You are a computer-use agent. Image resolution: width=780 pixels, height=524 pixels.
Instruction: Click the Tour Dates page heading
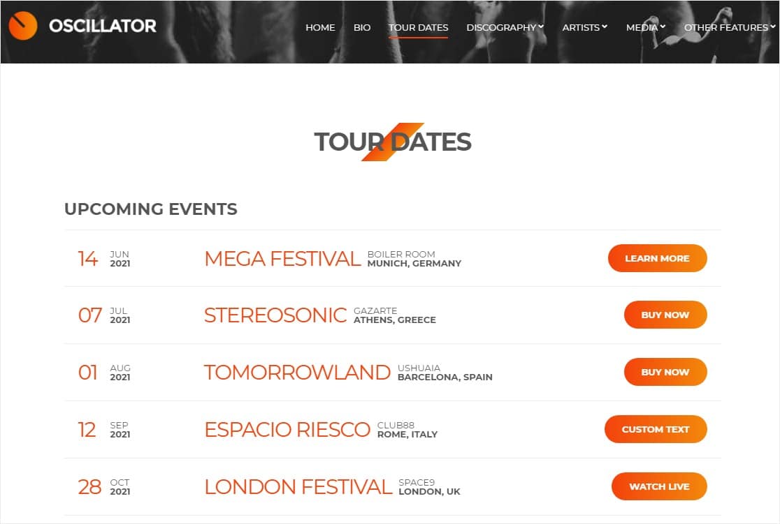click(392, 142)
